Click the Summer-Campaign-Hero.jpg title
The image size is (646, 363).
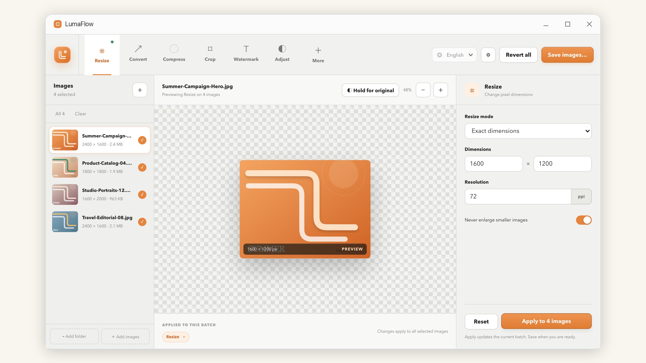point(197,86)
